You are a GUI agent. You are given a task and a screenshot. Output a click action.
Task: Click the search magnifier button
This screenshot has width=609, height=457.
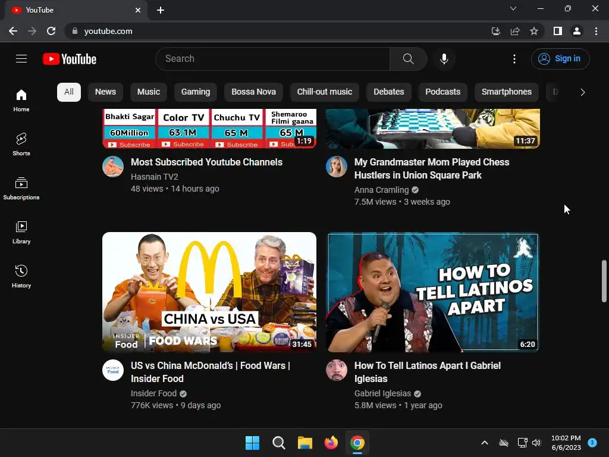coord(408,59)
